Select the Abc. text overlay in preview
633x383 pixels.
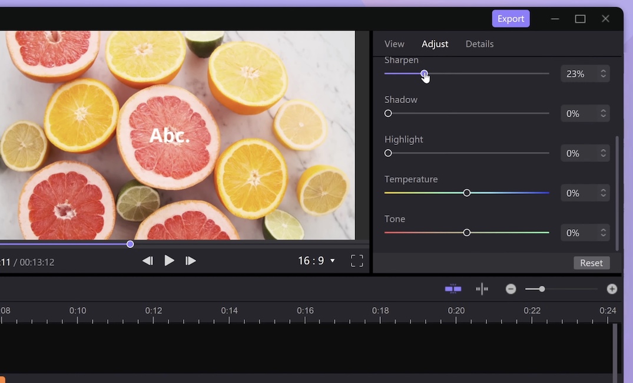[x=169, y=136]
